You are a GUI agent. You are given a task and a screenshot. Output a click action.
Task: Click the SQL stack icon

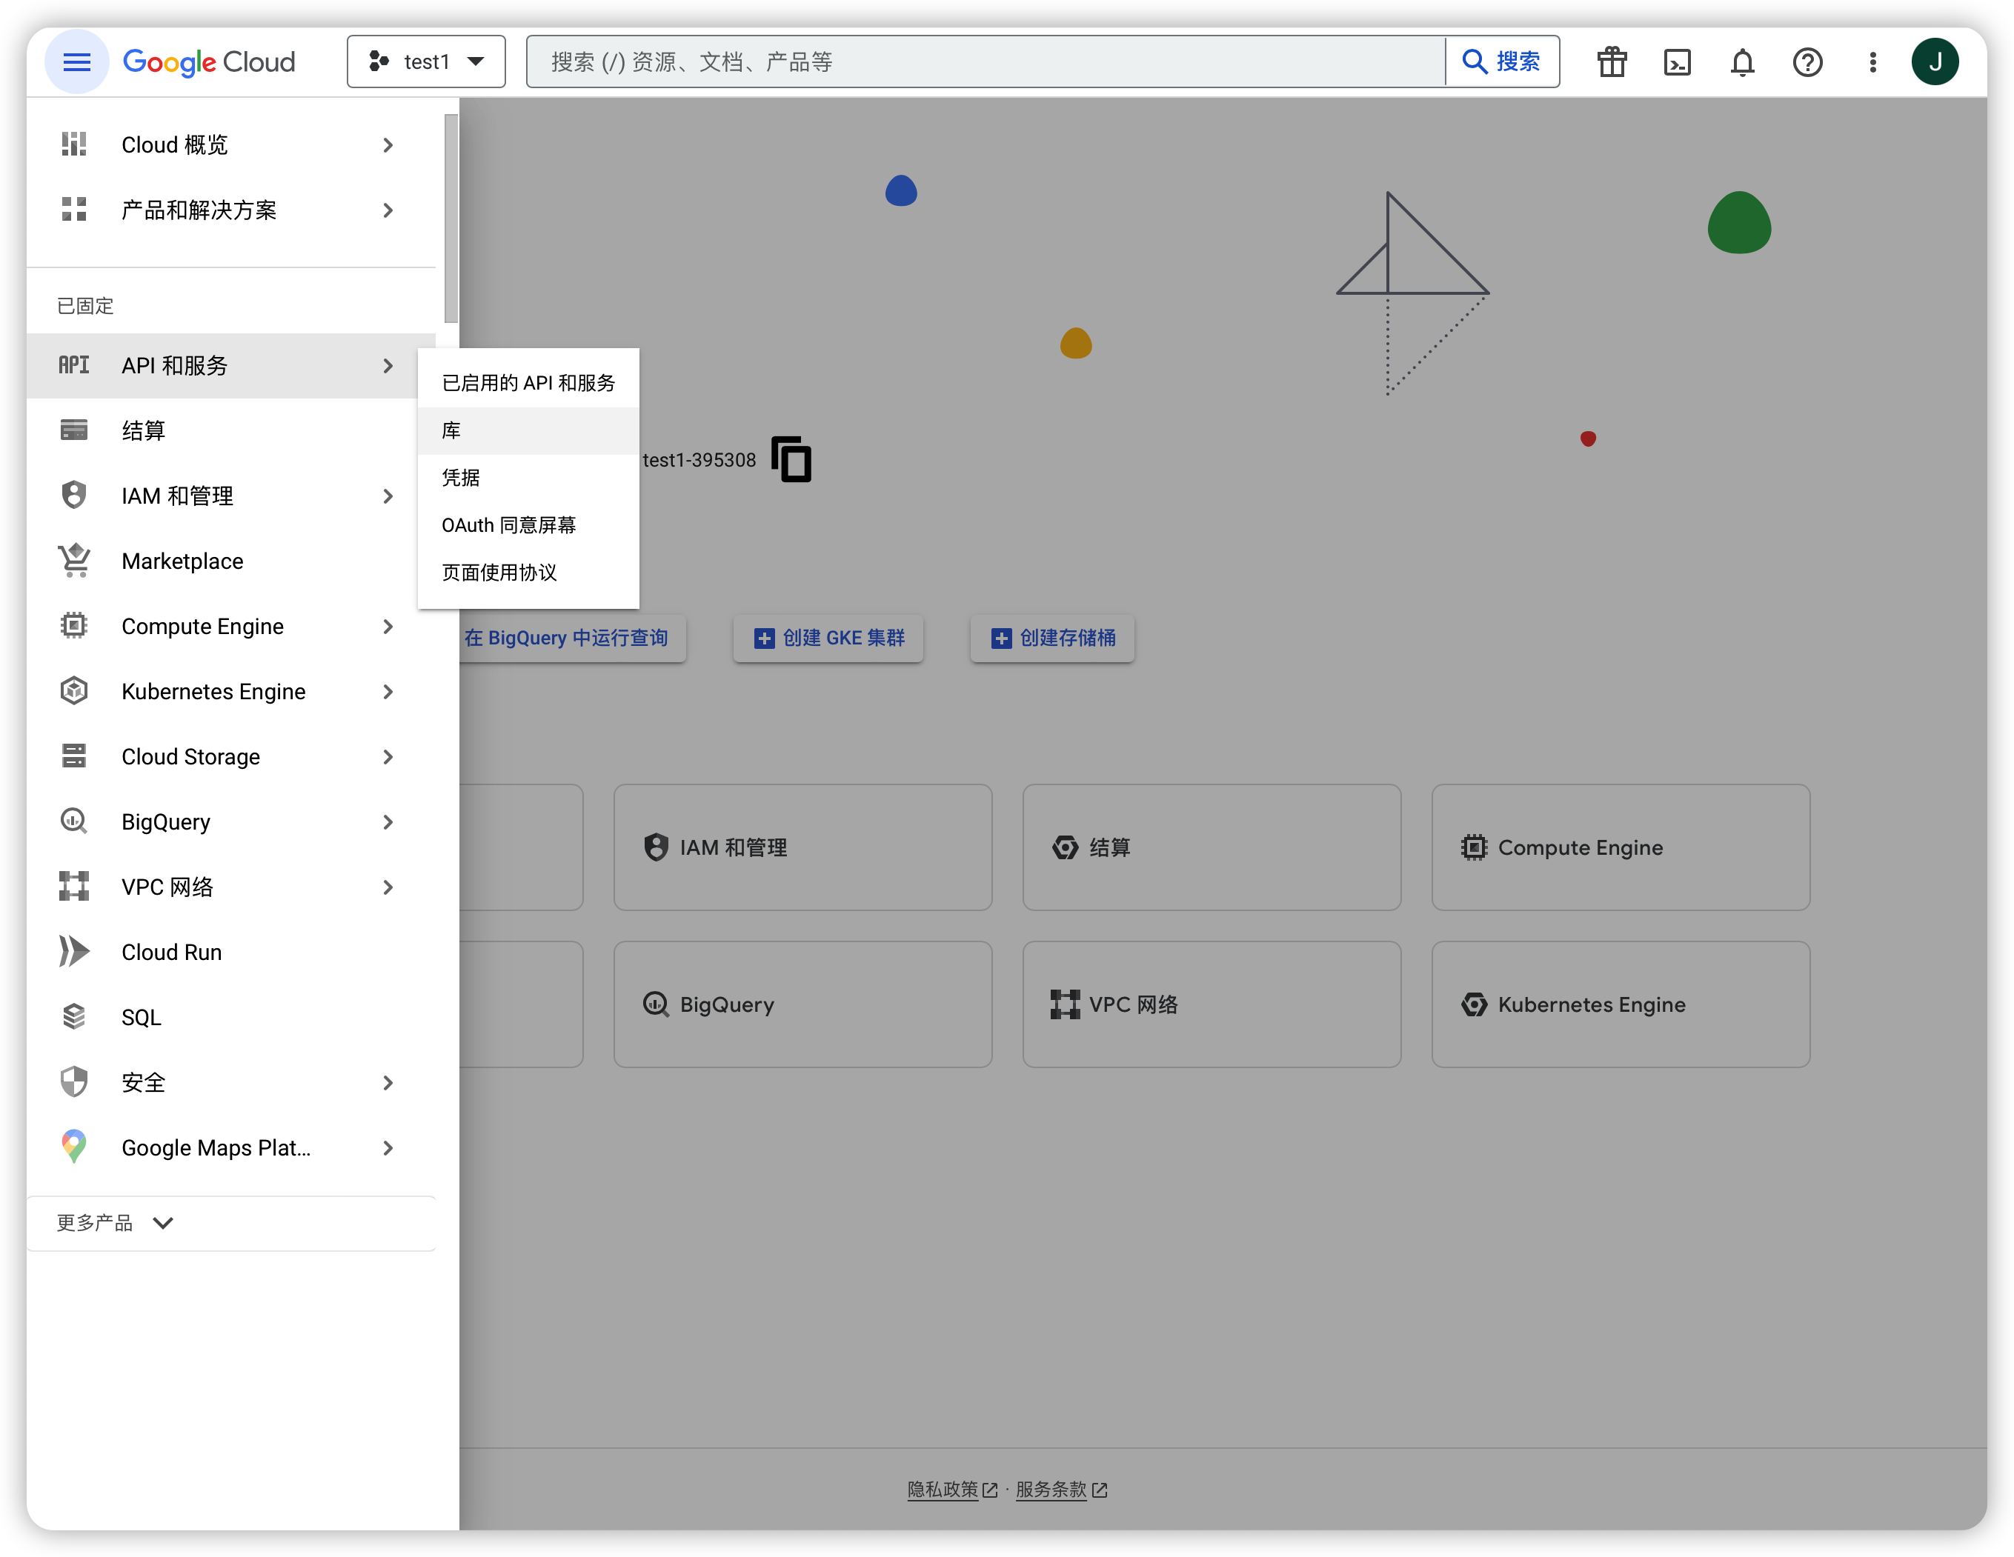(x=74, y=1016)
